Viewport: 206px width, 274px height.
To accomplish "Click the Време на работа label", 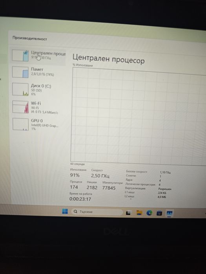I will [80, 194].
